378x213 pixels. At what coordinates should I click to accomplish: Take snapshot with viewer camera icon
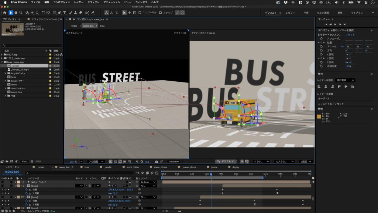point(157,162)
